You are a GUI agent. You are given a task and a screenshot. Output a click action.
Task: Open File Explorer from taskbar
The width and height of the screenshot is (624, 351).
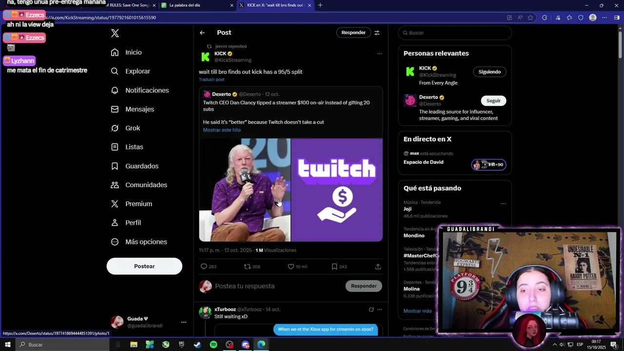tap(134, 345)
